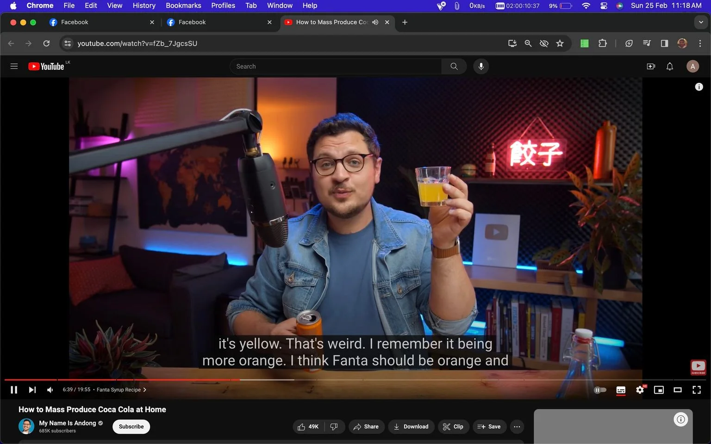View site information in address bar
The image size is (711, 444).
tap(68, 43)
